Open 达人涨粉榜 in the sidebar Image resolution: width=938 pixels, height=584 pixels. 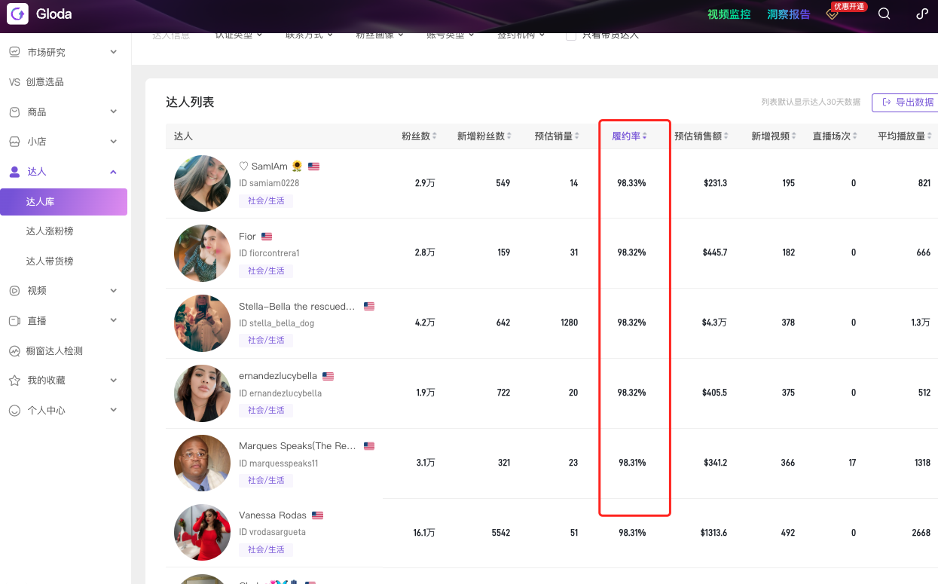click(x=50, y=231)
